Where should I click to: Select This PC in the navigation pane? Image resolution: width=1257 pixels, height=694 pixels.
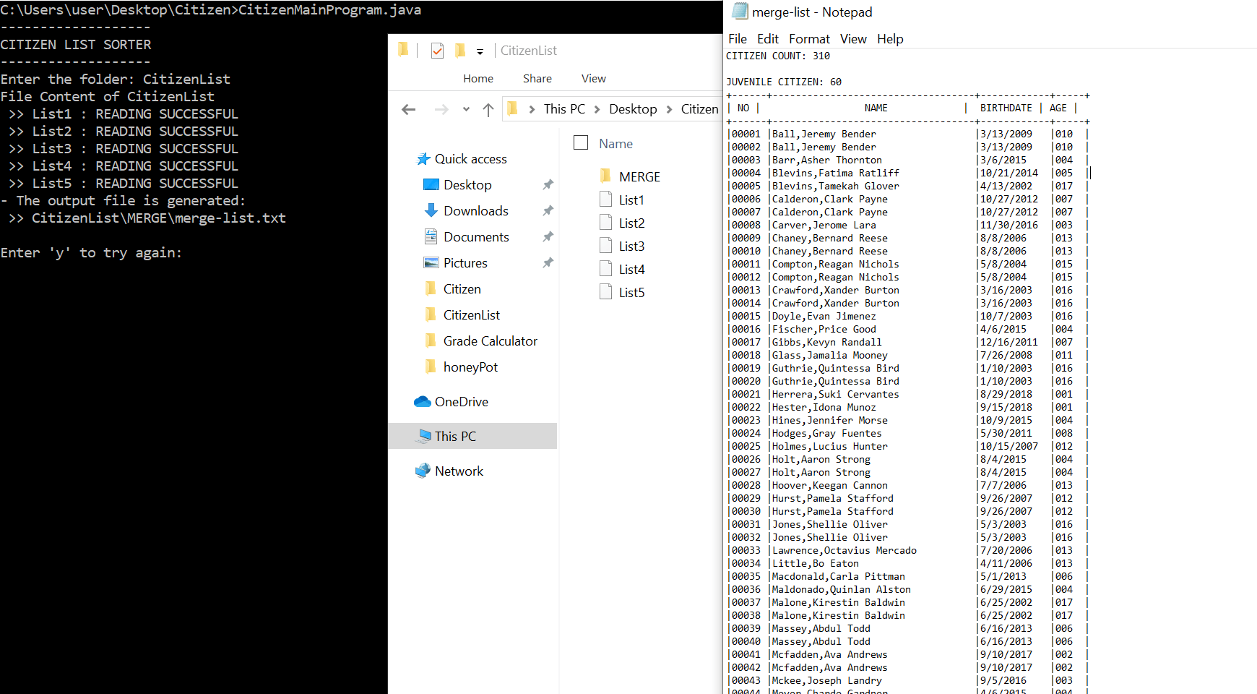point(455,437)
